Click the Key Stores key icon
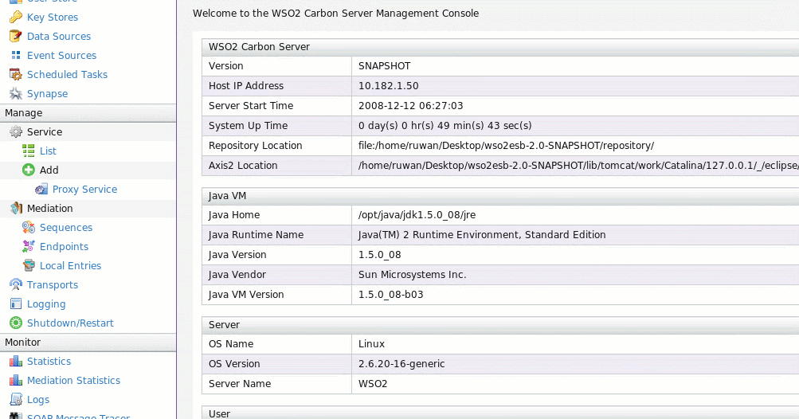This screenshot has height=419, width=799. [16, 18]
